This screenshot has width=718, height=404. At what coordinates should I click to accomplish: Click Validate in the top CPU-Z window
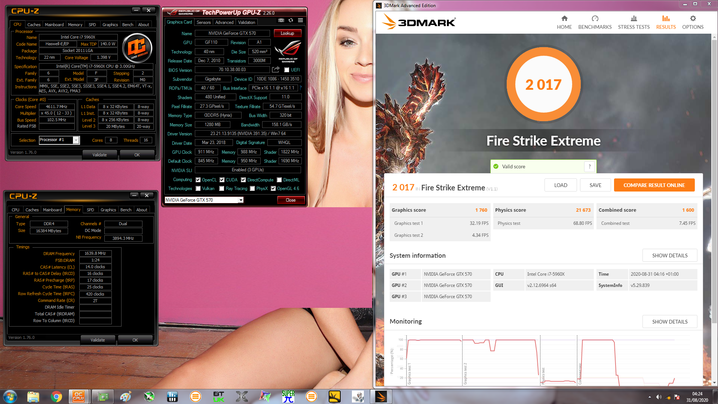point(99,155)
